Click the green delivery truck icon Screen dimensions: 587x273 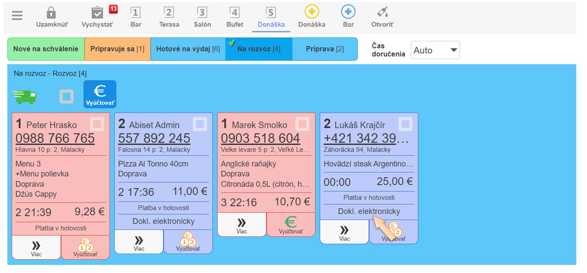pos(24,97)
